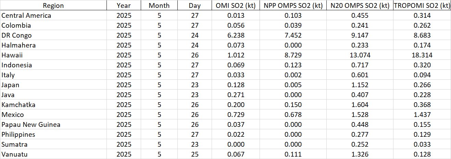Select the Vanuatu region cell

pos(14,154)
